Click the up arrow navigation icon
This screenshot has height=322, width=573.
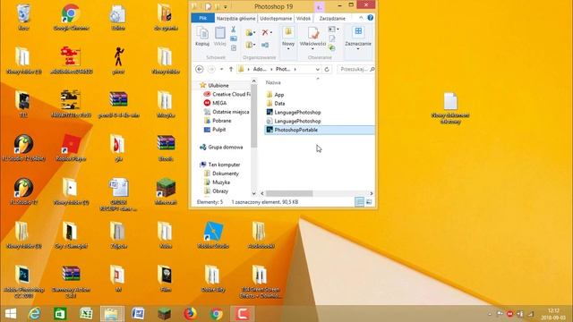(x=231, y=69)
